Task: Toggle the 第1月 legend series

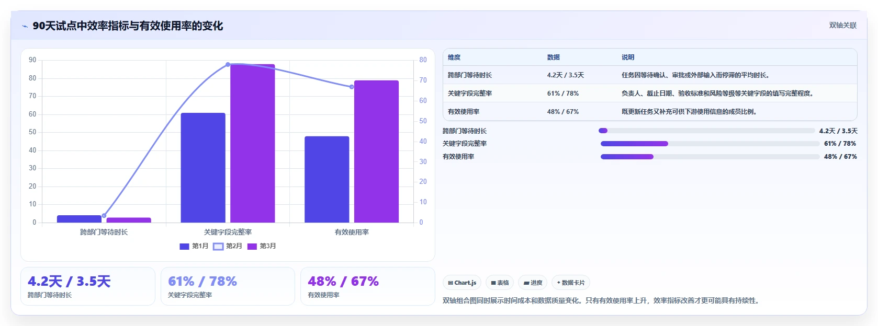Action: click(x=194, y=246)
